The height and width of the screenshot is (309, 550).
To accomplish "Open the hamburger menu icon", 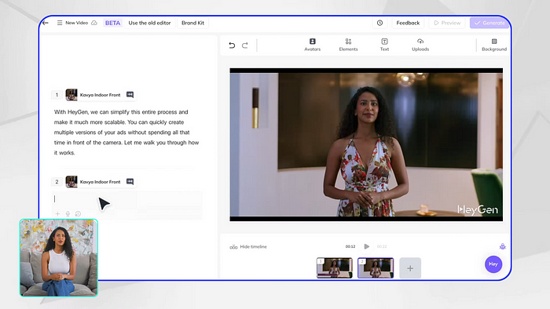I will point(60,23).
